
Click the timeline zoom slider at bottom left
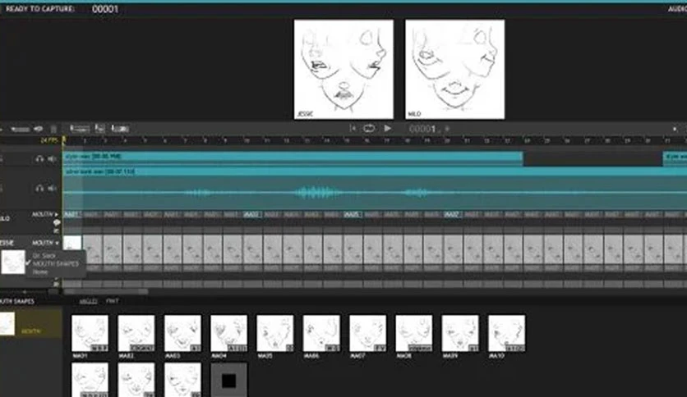pyautogui.click(x=25, y=292)
